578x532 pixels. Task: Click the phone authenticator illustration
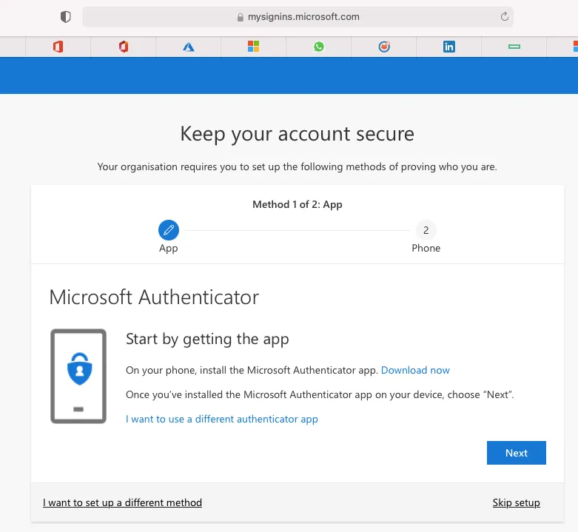tap(78, 376)
